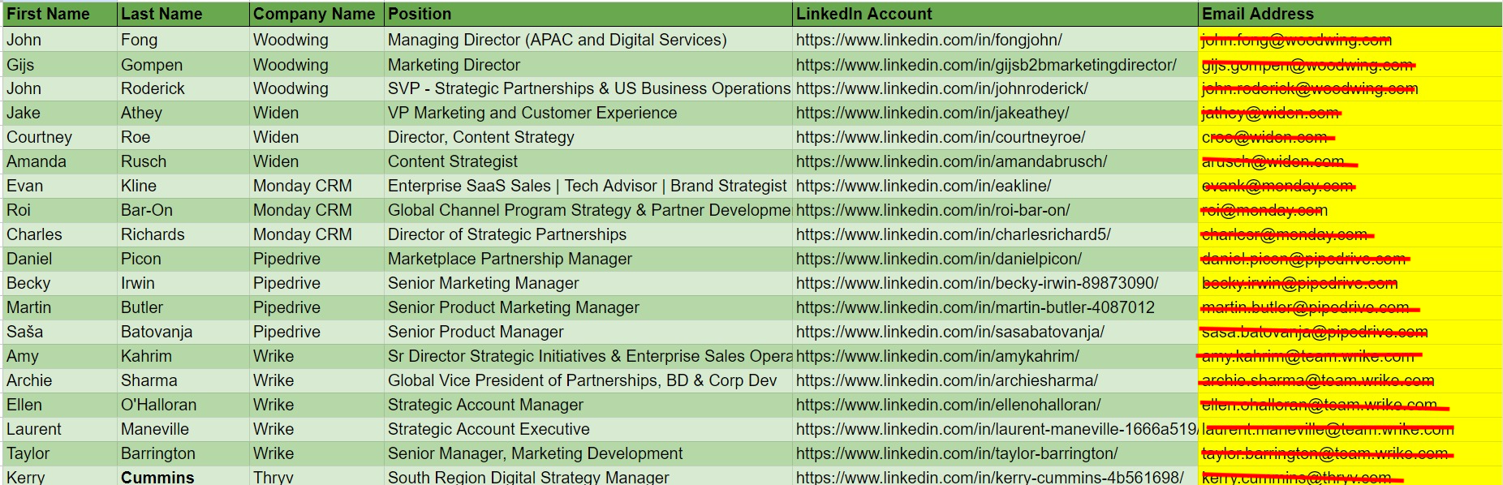The image size is (1503, 485).
Task: Click the Thryv company name cell
Action: pyautogui.click(x=273, y=477)
